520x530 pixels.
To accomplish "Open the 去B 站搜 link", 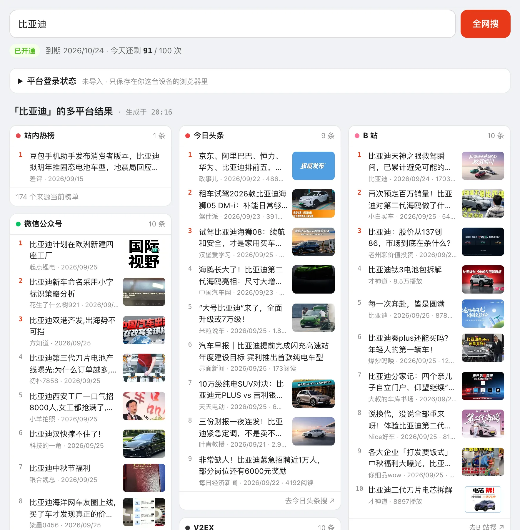I will [486, 527].
